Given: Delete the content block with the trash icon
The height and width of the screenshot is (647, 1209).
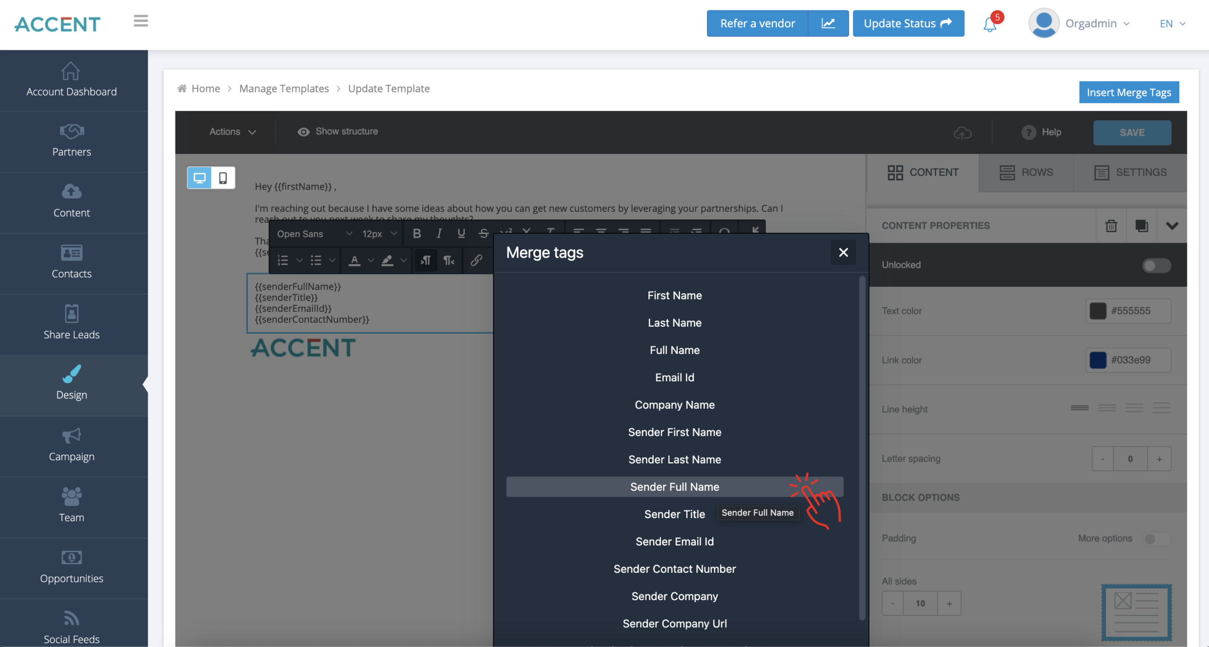Looking at the screenshot, I should [x=1111, y=226].
